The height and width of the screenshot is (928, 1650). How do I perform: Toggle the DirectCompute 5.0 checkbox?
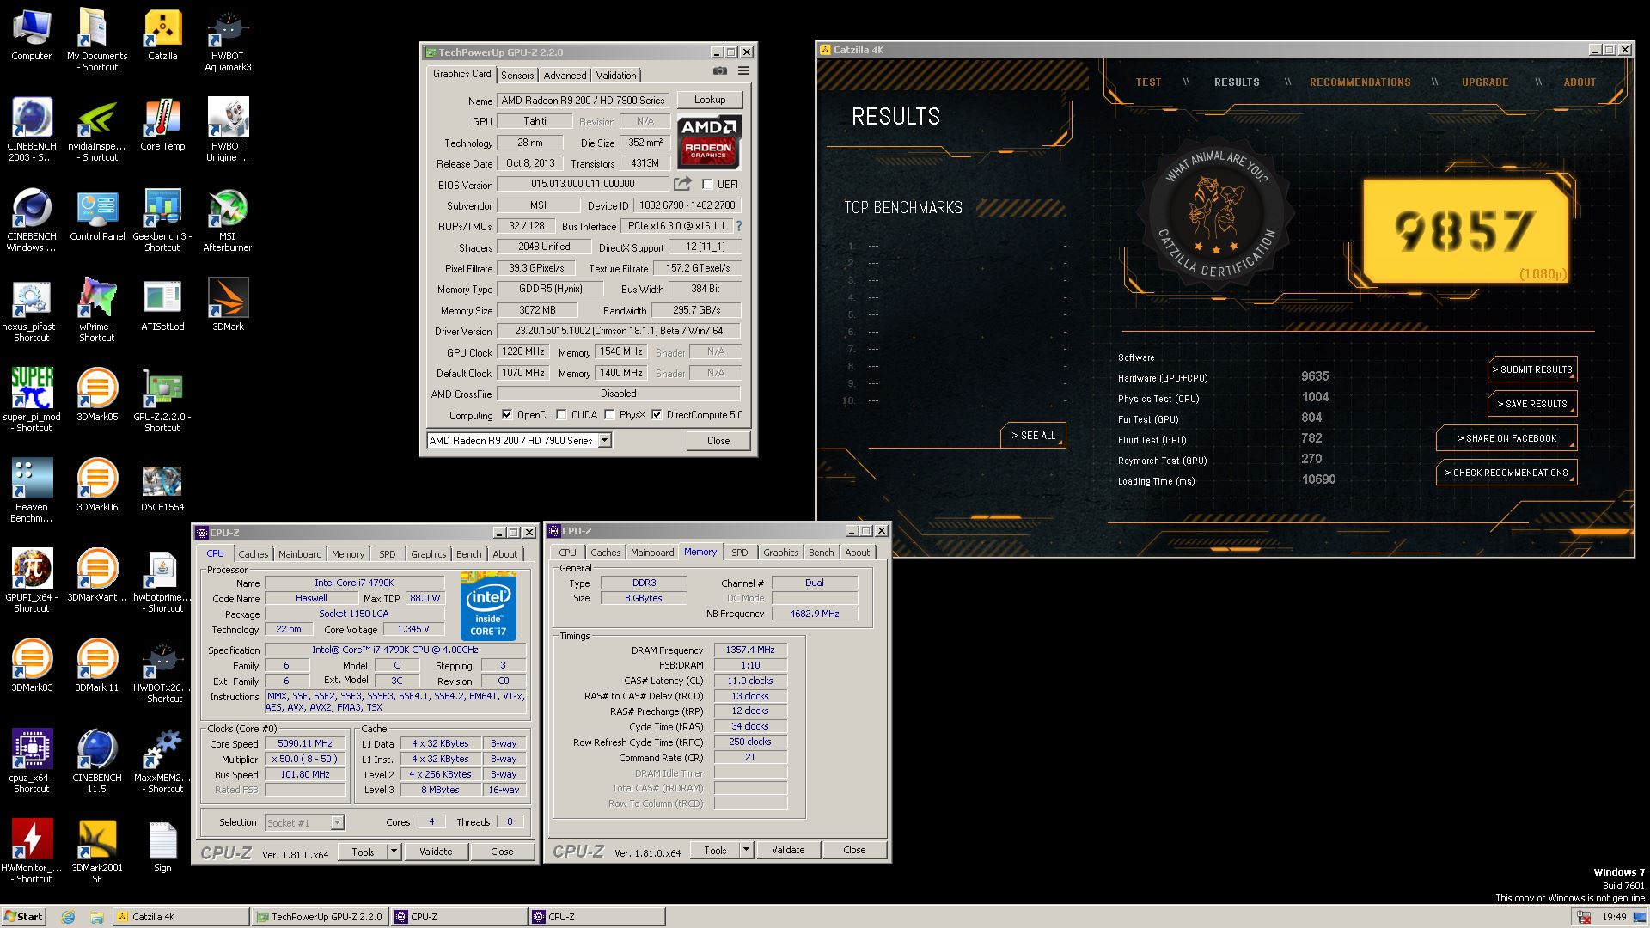[x=657, y=415]
